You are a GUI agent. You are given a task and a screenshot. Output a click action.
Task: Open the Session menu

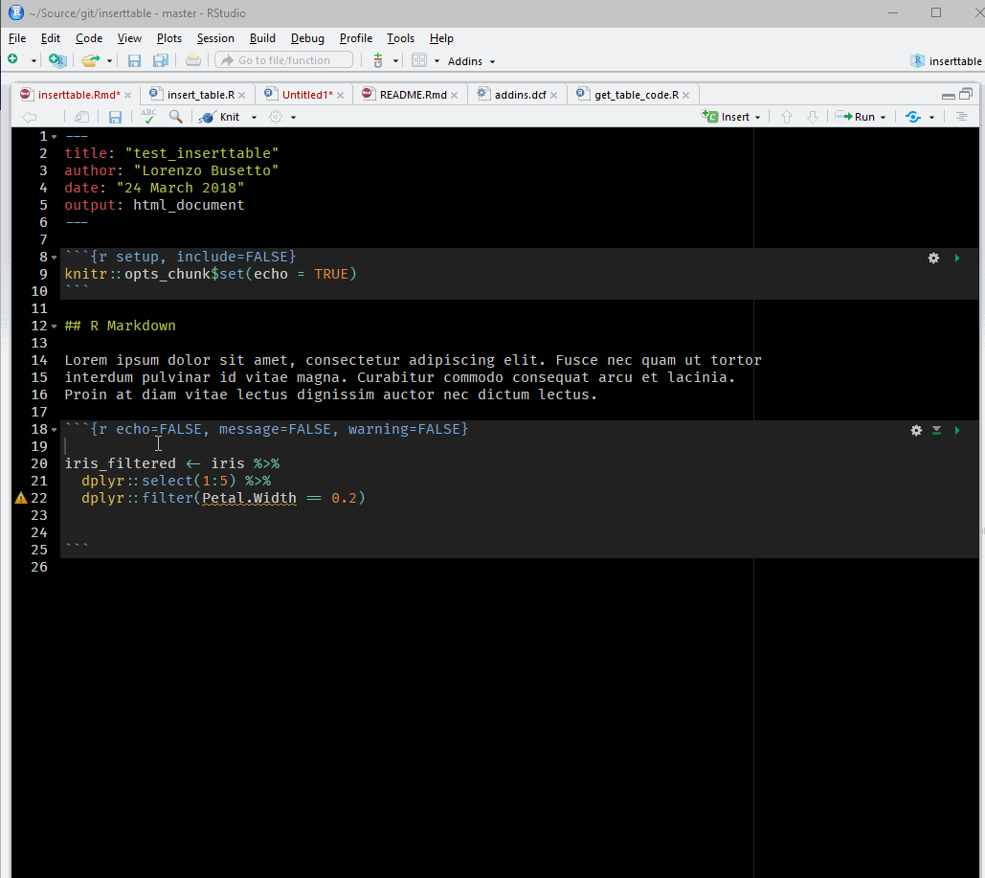click(215, 38)
